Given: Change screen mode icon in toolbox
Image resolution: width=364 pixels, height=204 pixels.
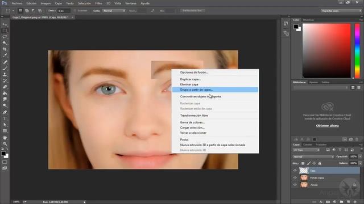Looking at the screenshot, I should (x=5, y=168).
